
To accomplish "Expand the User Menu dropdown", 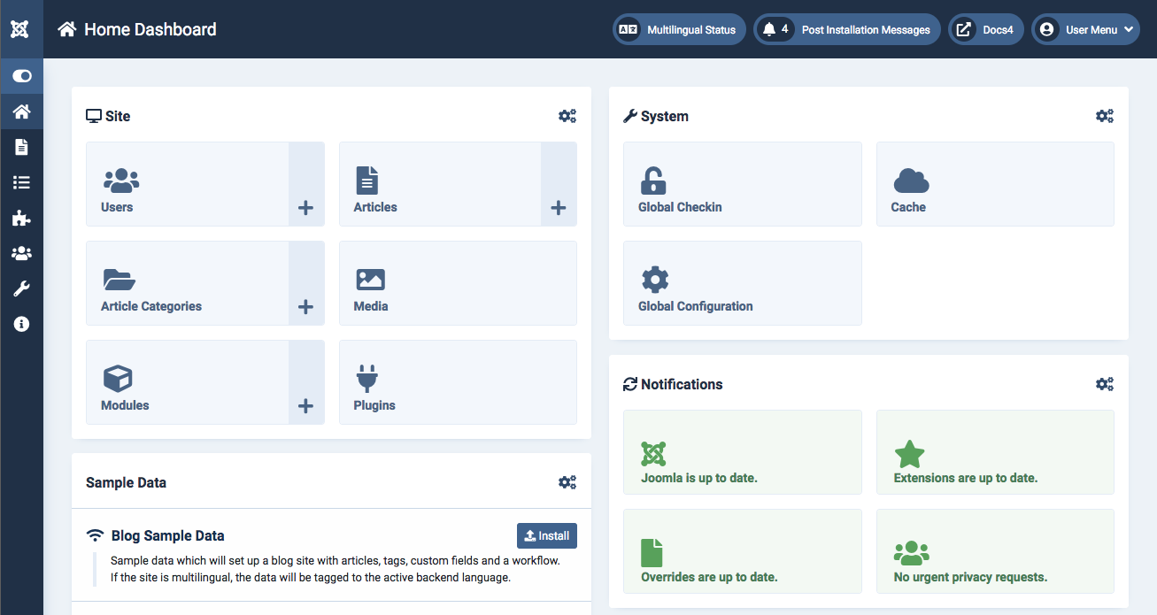I will [1085, 29].
